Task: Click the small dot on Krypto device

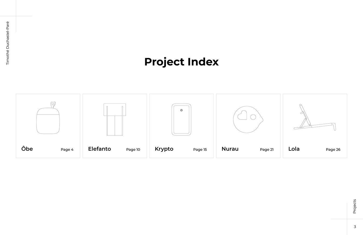Action: [x=181, y=110]
